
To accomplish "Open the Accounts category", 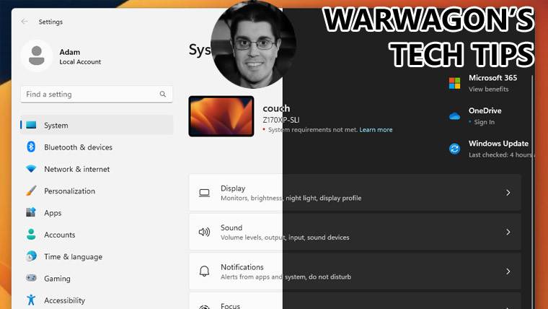I will [x=97, y=235].
